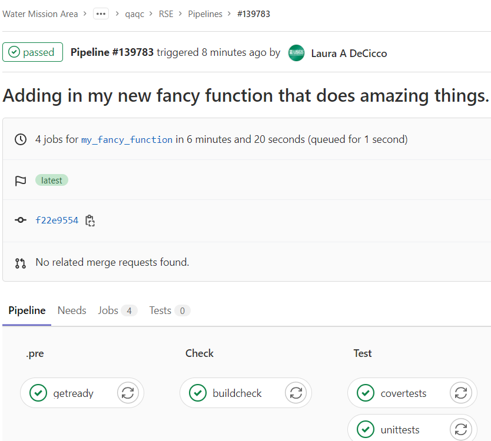The width and height of the screenshot is (491, 441).
Task: Click the buildcheck passed status icon
Action: click(x=198, y=393)
